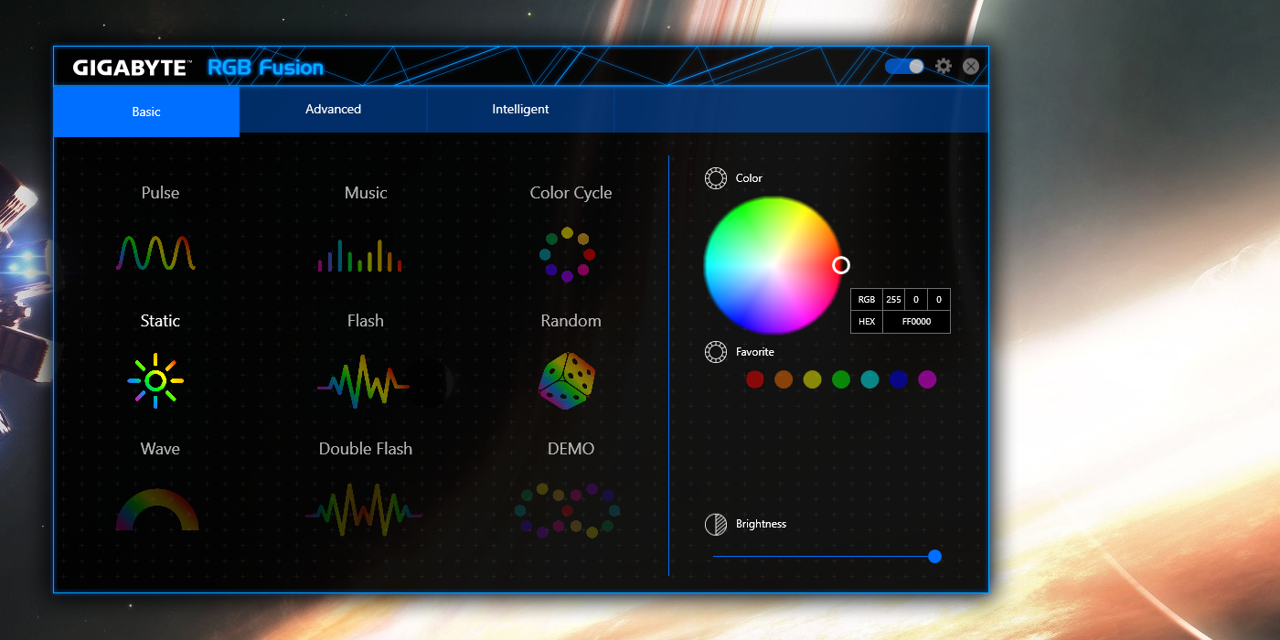The height and width of the screenshot is (640, 1280).
Task: Click the color wheel selector ring
Action: click(x=841, y=265)
